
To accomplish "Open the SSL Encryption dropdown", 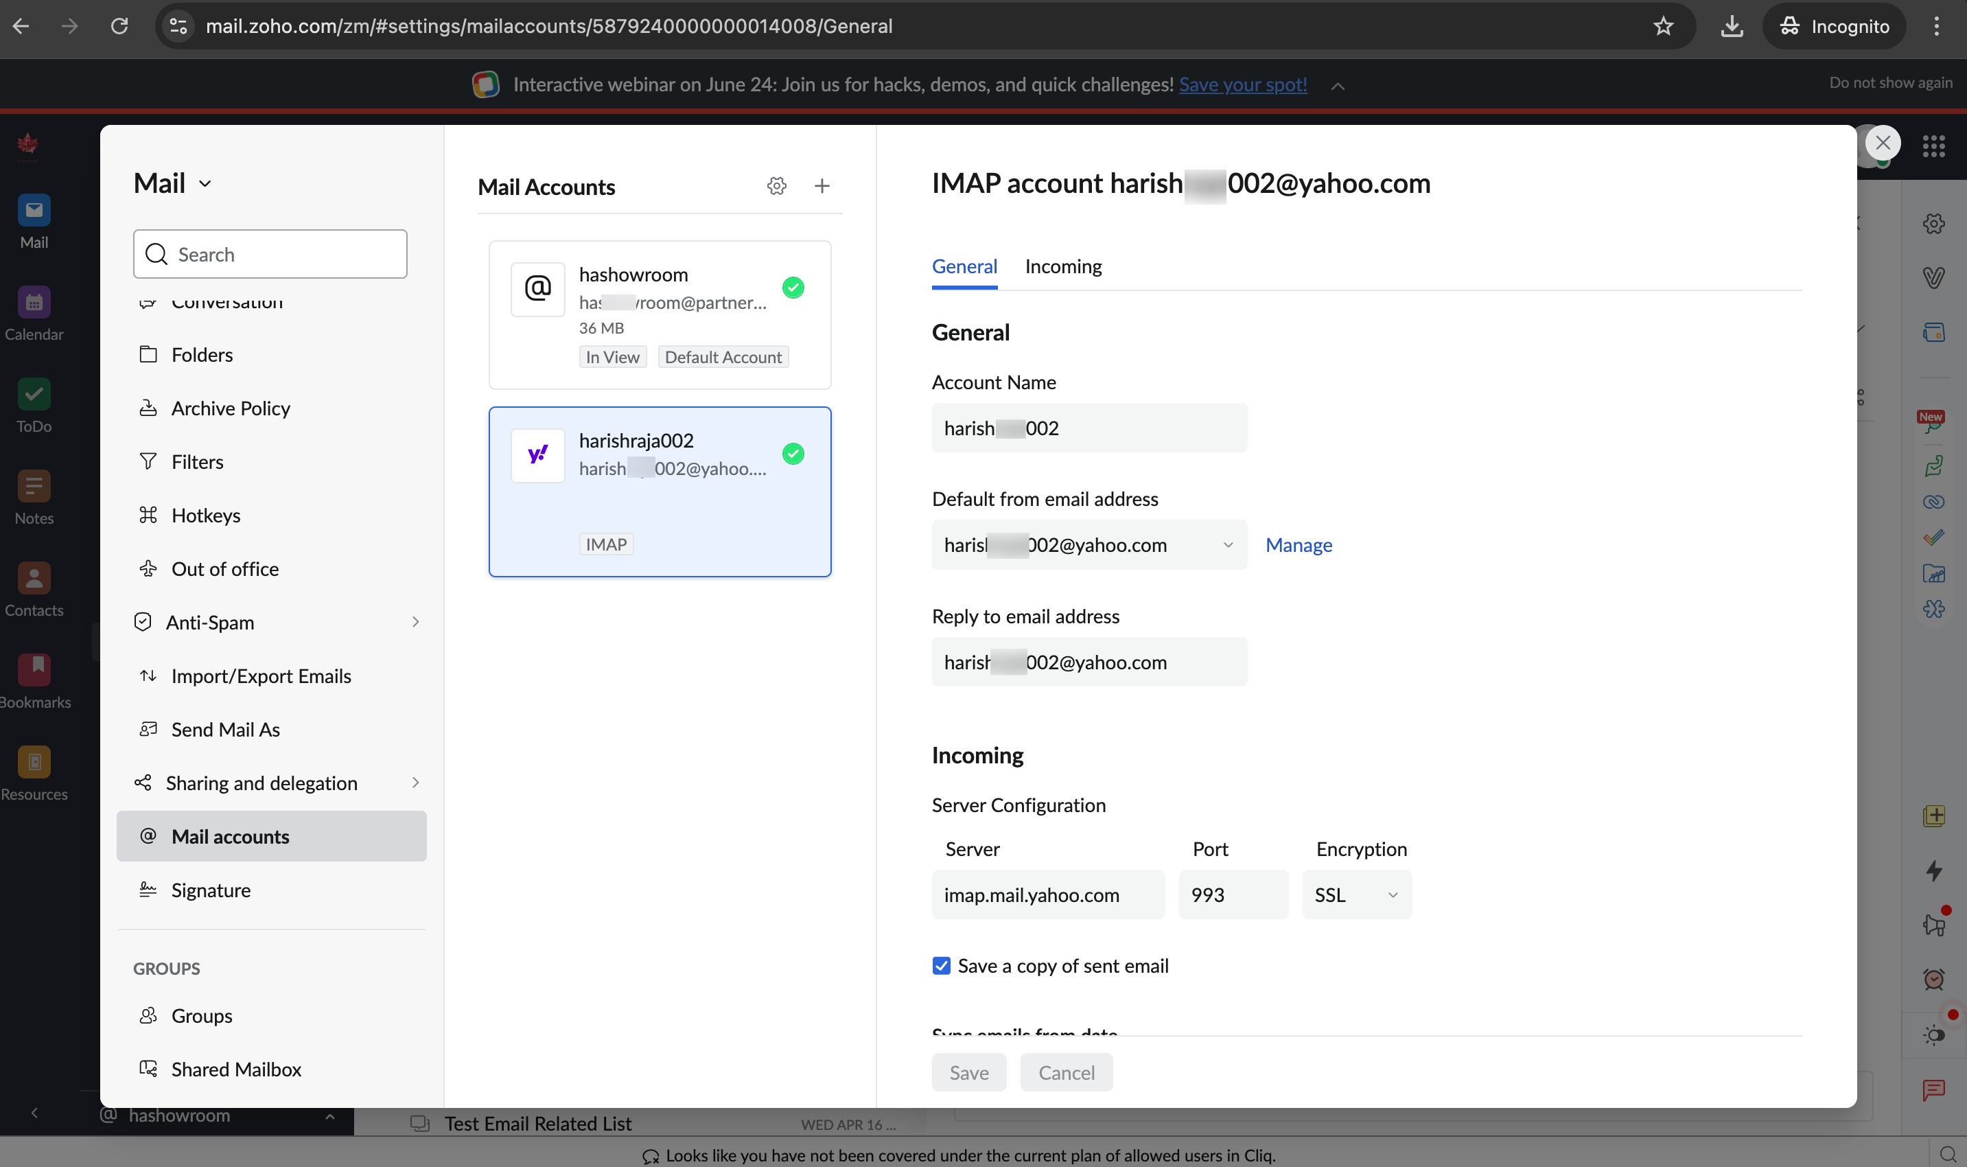I will (x=1357, y=895).
